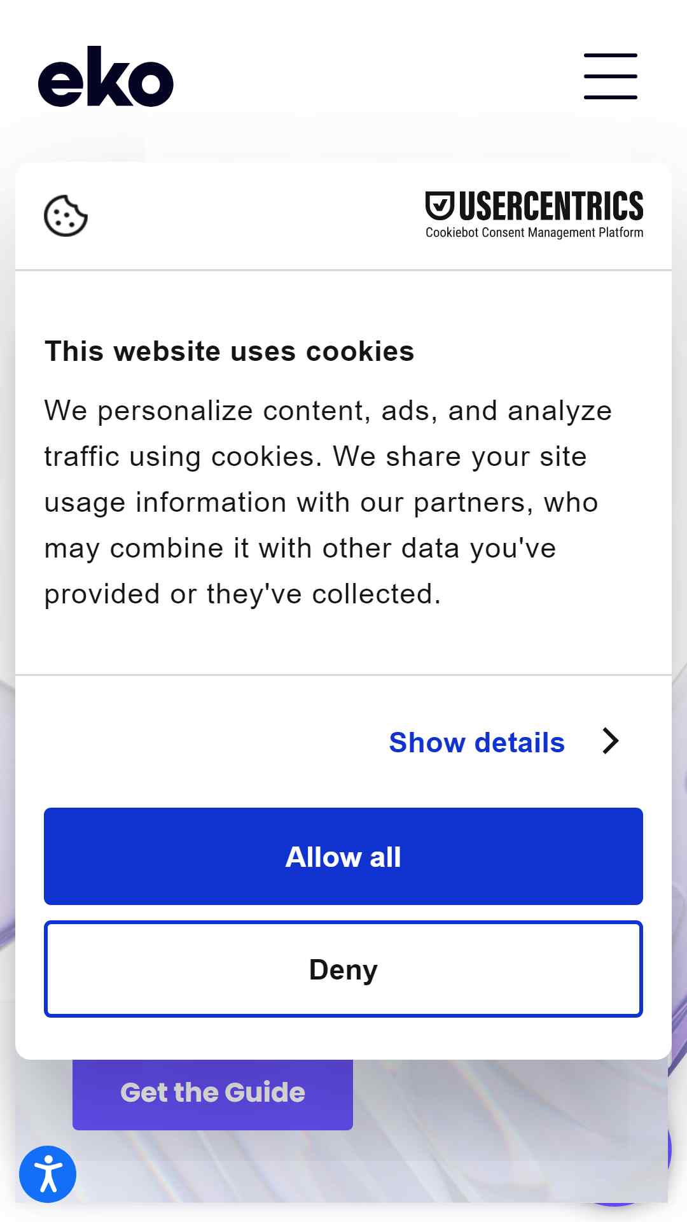Open the accessibility options widget

(48, 1174)
